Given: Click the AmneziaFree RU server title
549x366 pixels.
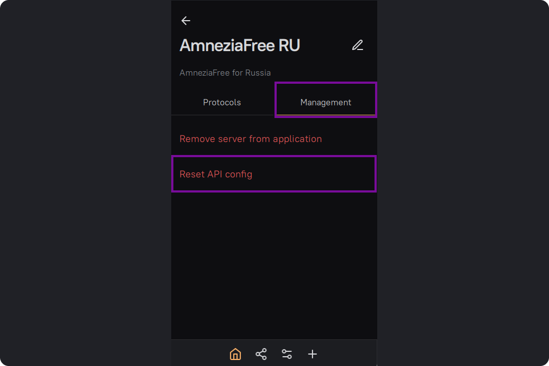Looking at the screenshot, I should coord(240,46).
